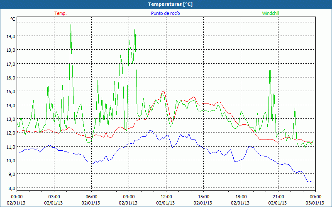Click the 9,0 y-axis value
Screen dimensions: 332x207
(12, 174)
